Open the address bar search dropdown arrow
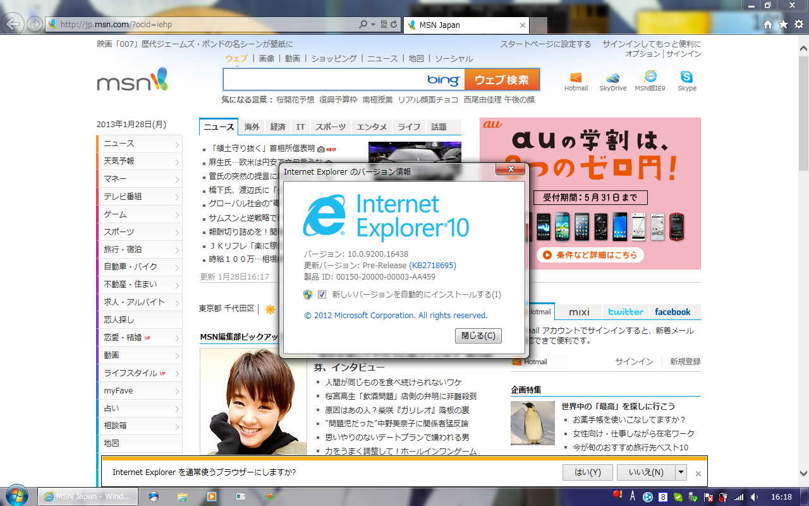The height and width of the screenshot is (506, 809). (x=374, y=25)
